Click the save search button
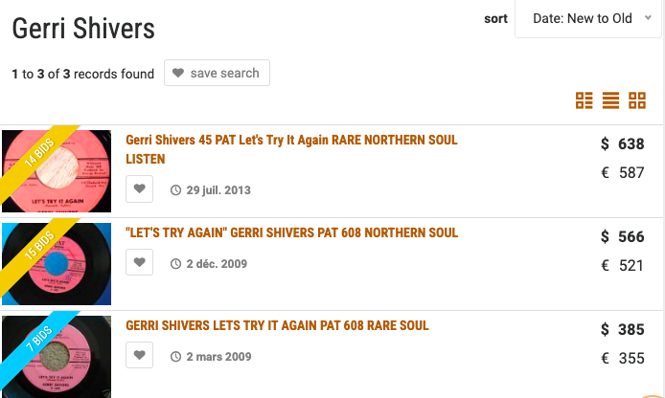 coord(217,73)
